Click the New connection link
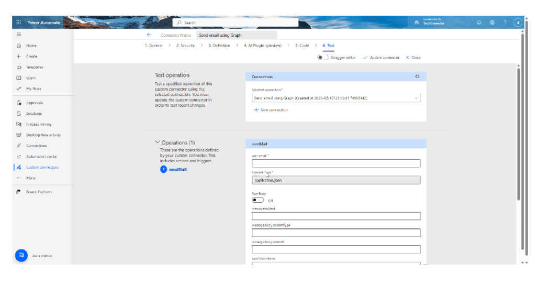The height and width of the screenshot is (308, 536). [x=271, y=110]
